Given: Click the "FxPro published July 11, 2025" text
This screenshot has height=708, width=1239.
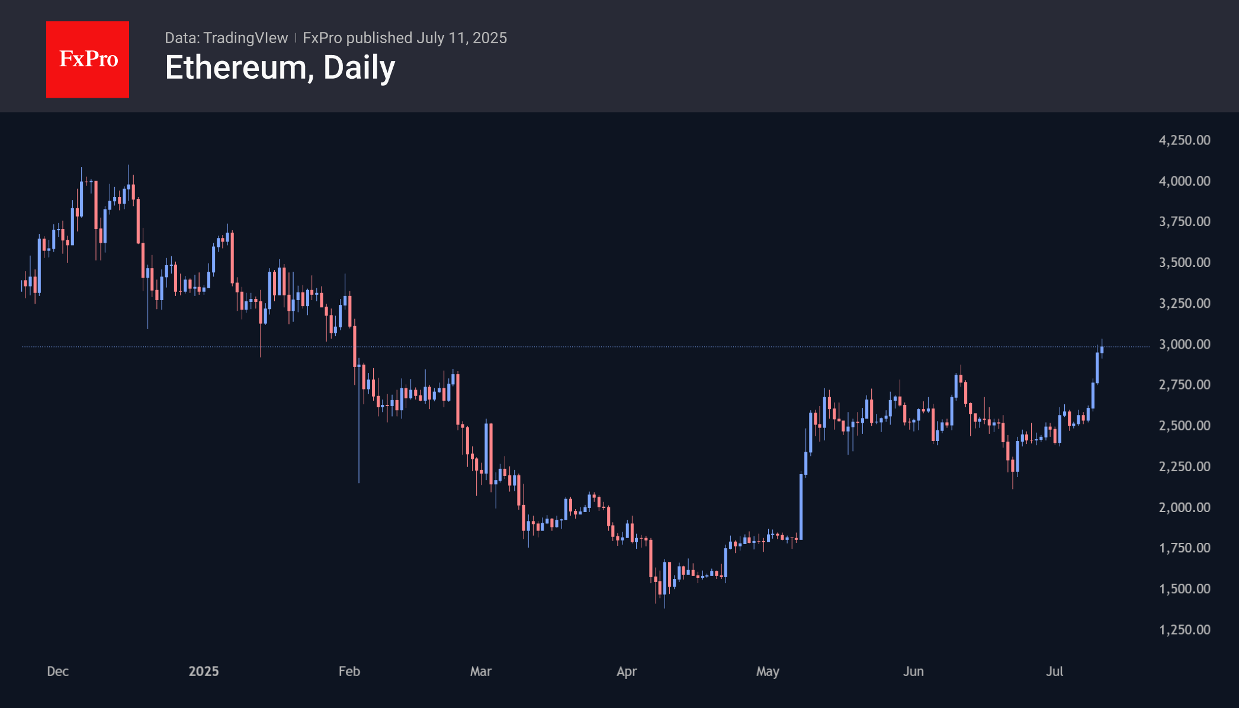Looking at the screenshot, I should [405, 38].
